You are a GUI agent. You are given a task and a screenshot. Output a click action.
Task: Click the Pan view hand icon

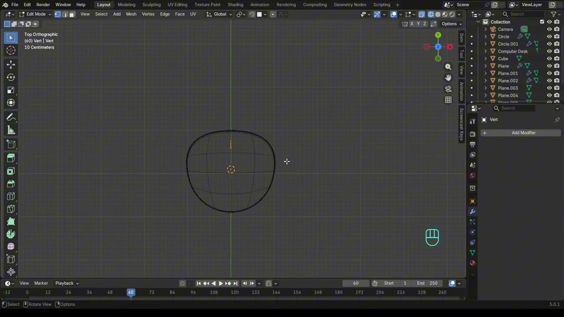(x=448, y=78)
